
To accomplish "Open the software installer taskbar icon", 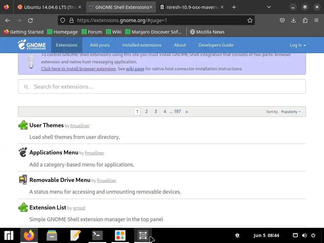I will [x=120, y=235].
